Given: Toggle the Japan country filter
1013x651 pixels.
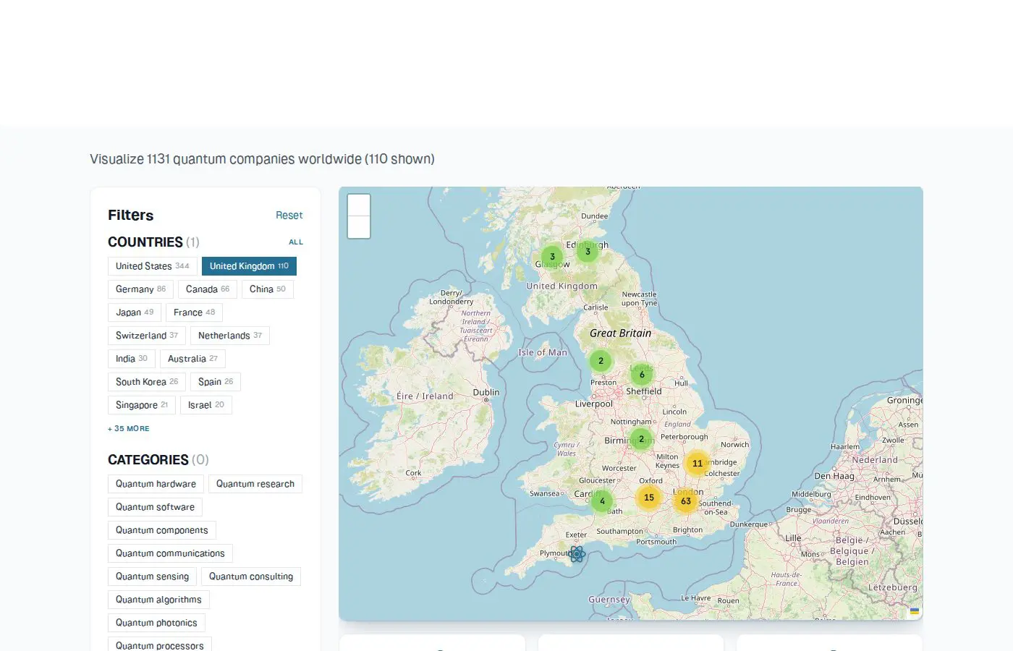Looking at the screenshot, I should 135,312.
